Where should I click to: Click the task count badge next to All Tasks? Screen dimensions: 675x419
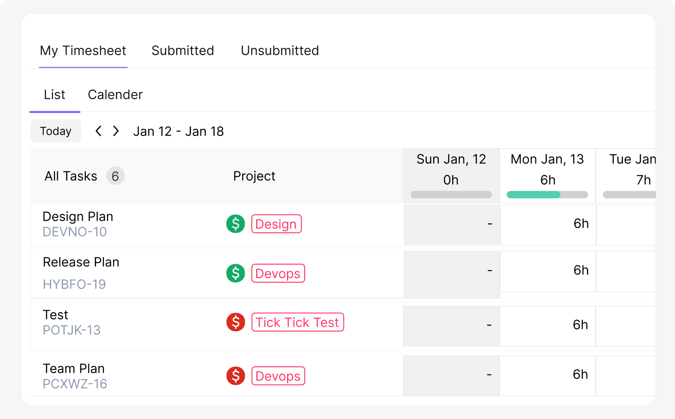[115, 176]
